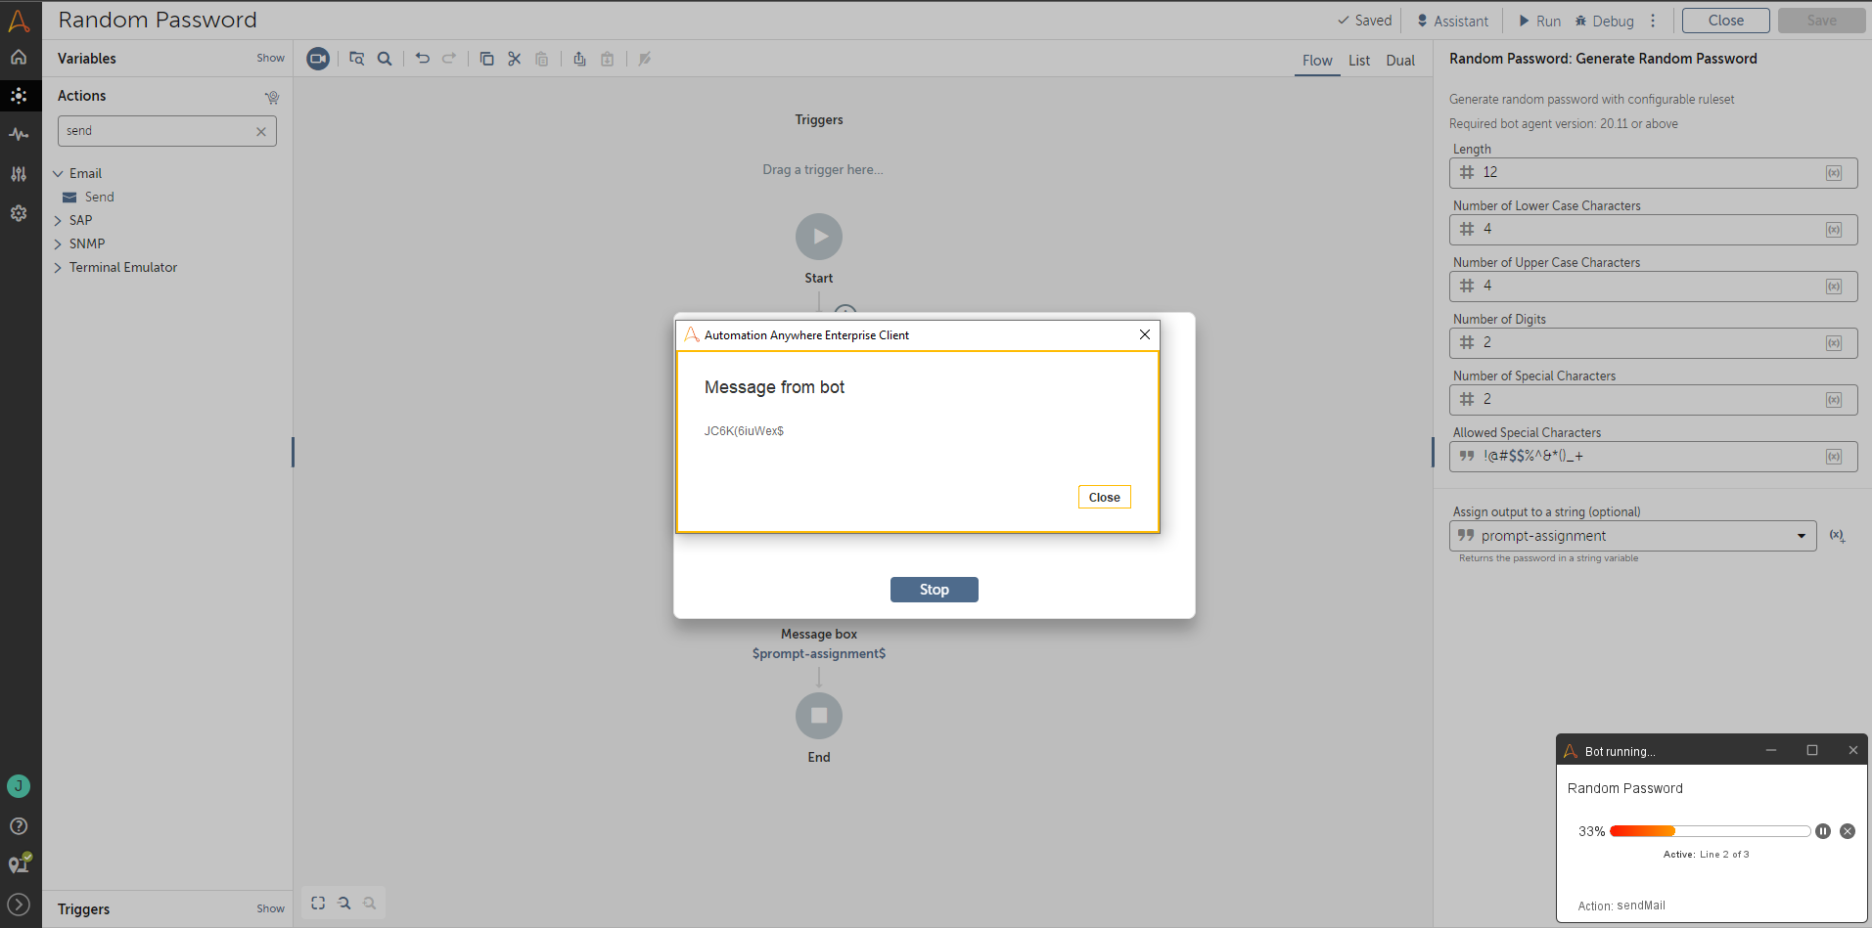Start the recorder from the toolbar
Image resolution: width=1872 pixels, height=928 pixels.
318,59
